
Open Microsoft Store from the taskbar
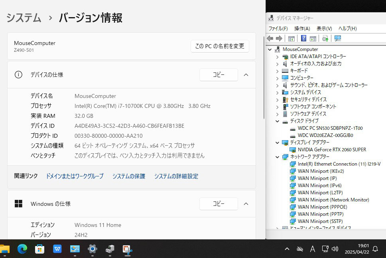pos(39,249)
